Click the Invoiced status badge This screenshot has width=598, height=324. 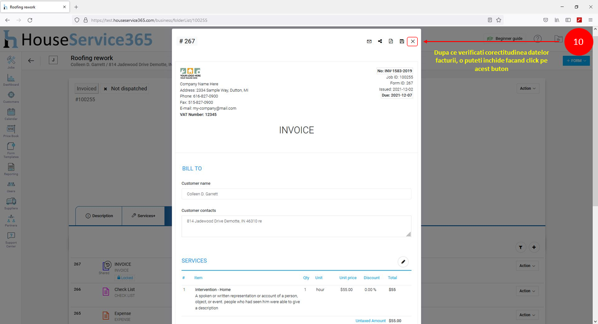click(86, 89)
